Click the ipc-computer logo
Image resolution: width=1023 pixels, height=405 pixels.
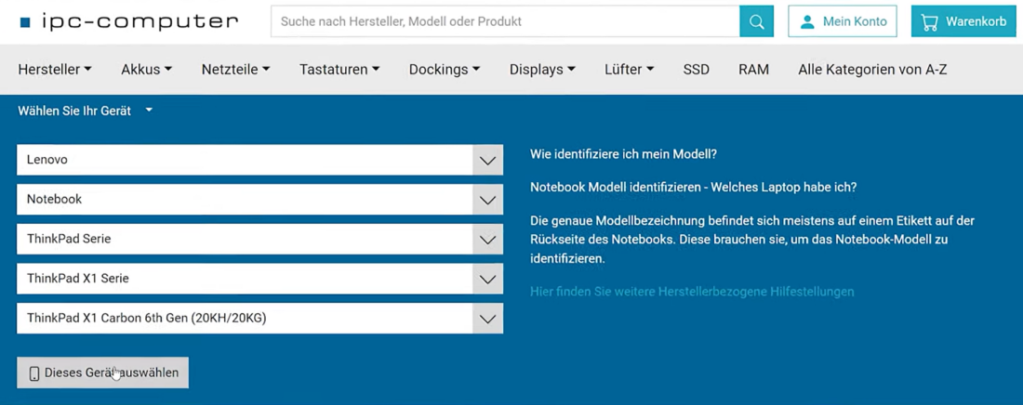(129, 21)
